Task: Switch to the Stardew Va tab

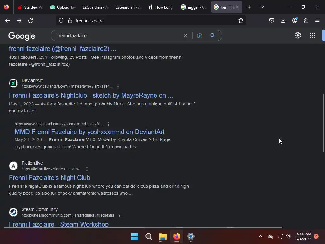Action: click(x=30, y=7)
